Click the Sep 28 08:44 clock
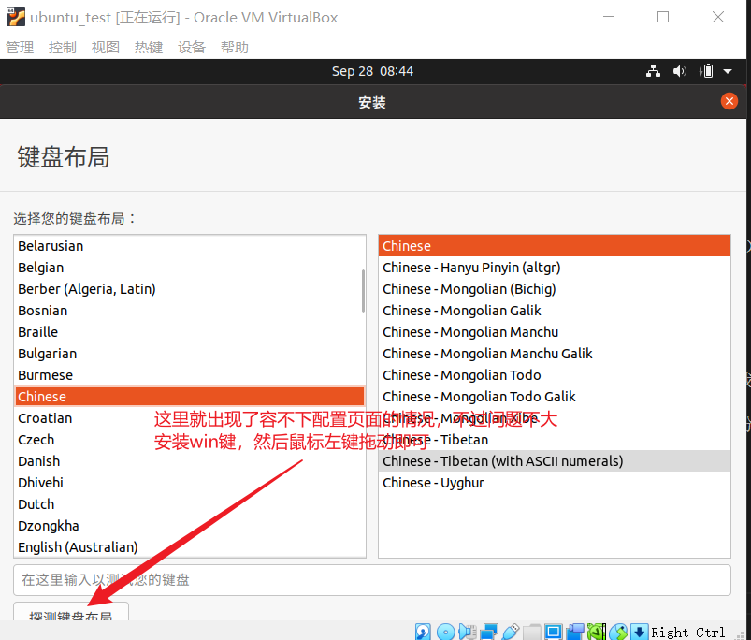Image resolution: width=751 pixels, height=640 pixels. click(x=372, y=71)
